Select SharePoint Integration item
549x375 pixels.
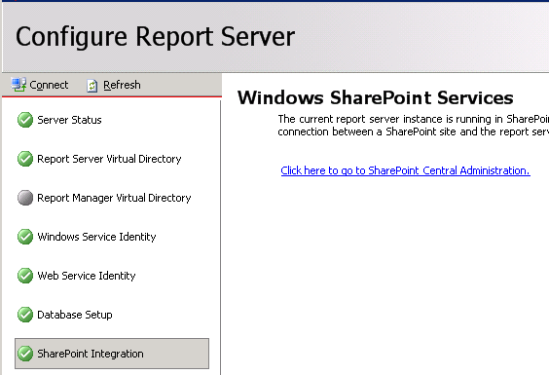112,354
